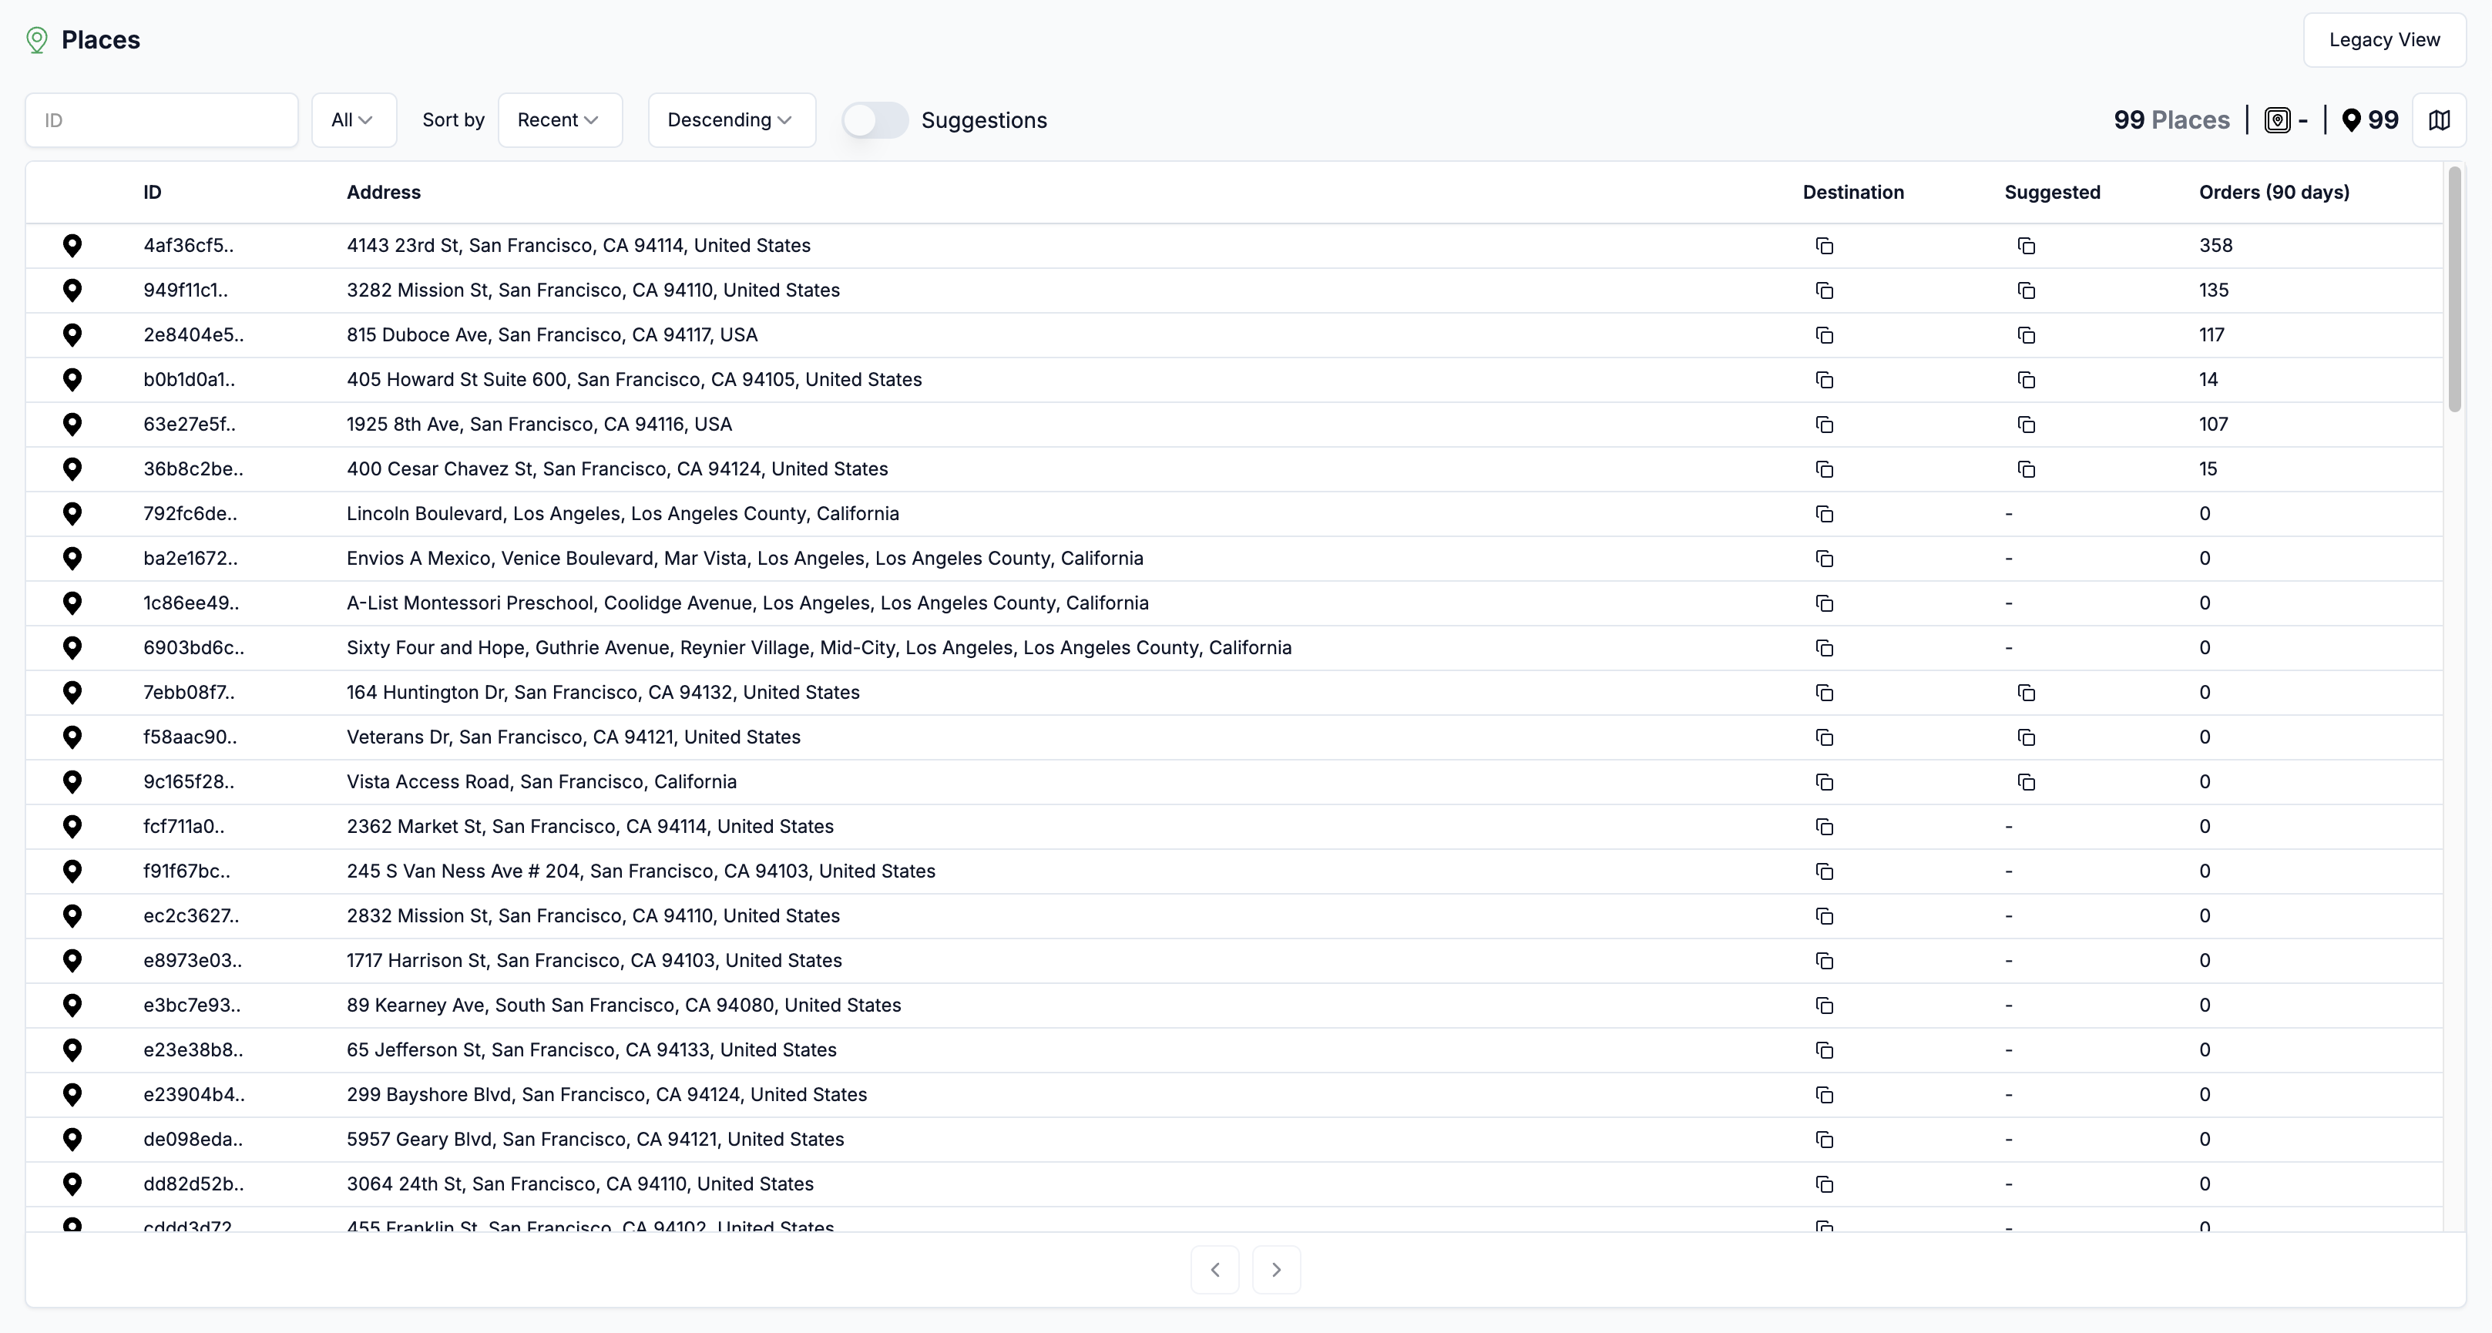Viewport: 2492px width, 1333px height.
Task: Sort by Orders (90 days) column header
Action: tap(2273, 192)
